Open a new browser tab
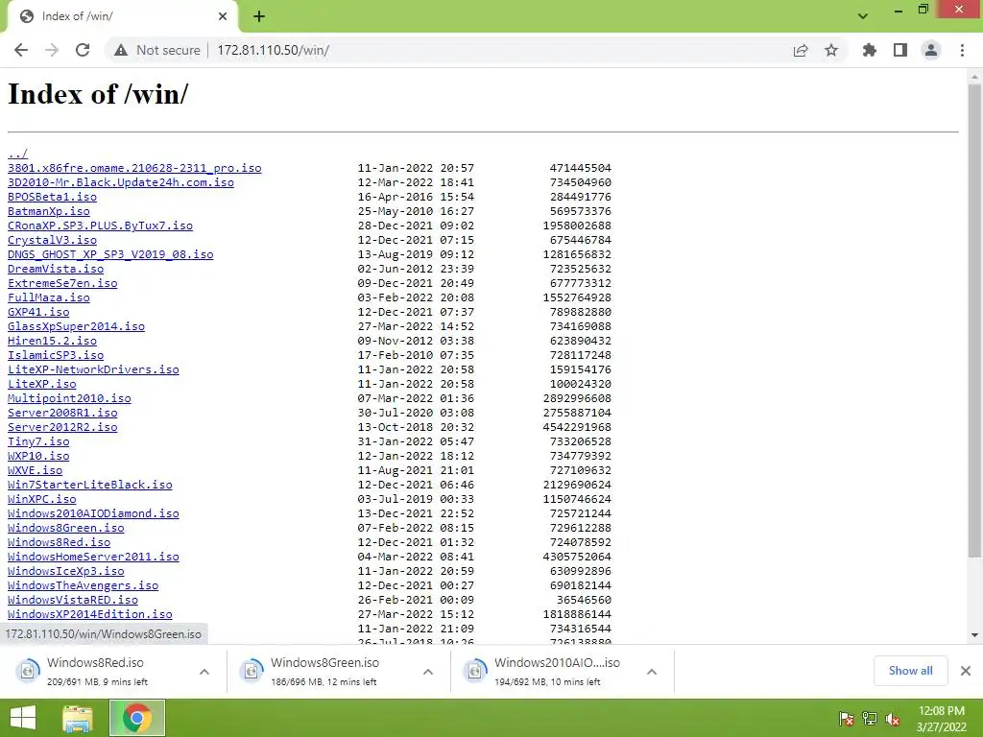 (x=259, y=17)
